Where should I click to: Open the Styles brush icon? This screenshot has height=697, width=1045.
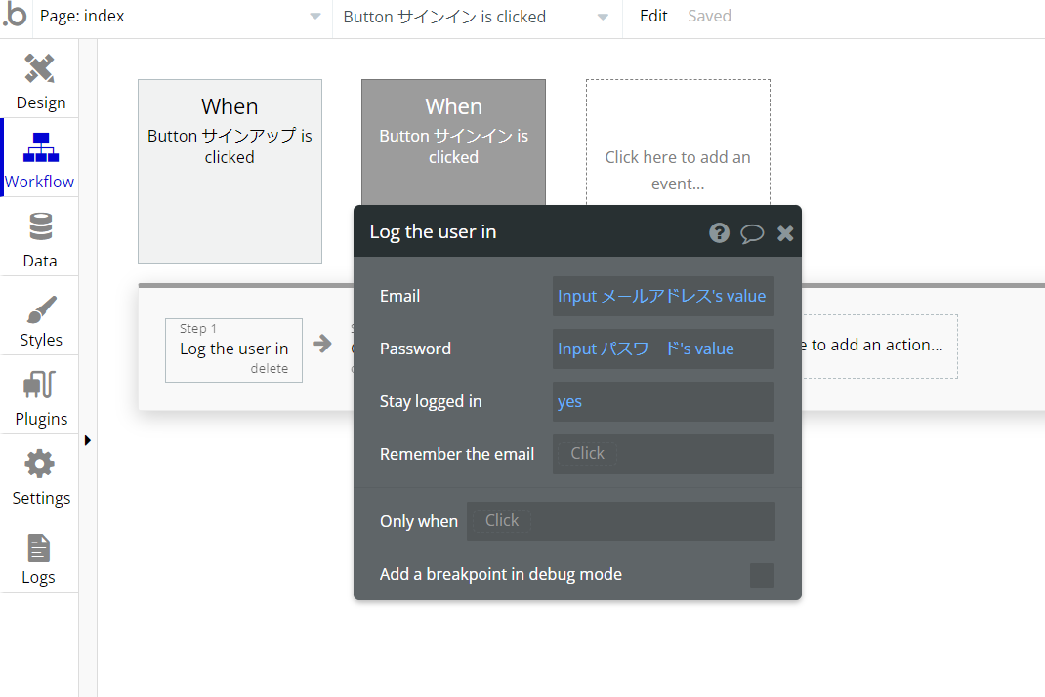(x=40, y=309)
